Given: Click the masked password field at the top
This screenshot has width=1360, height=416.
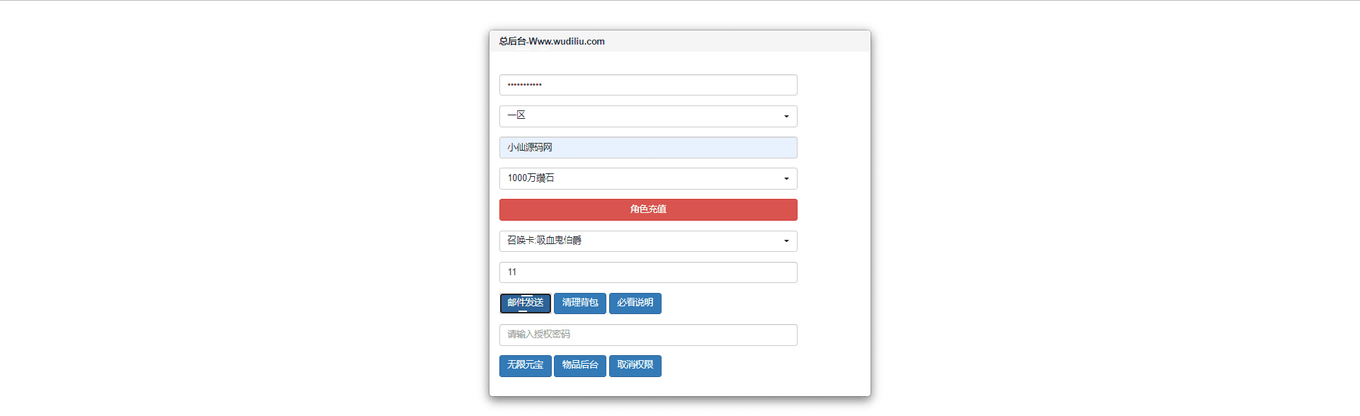Looking at the screenshot, I should point(648,85).
